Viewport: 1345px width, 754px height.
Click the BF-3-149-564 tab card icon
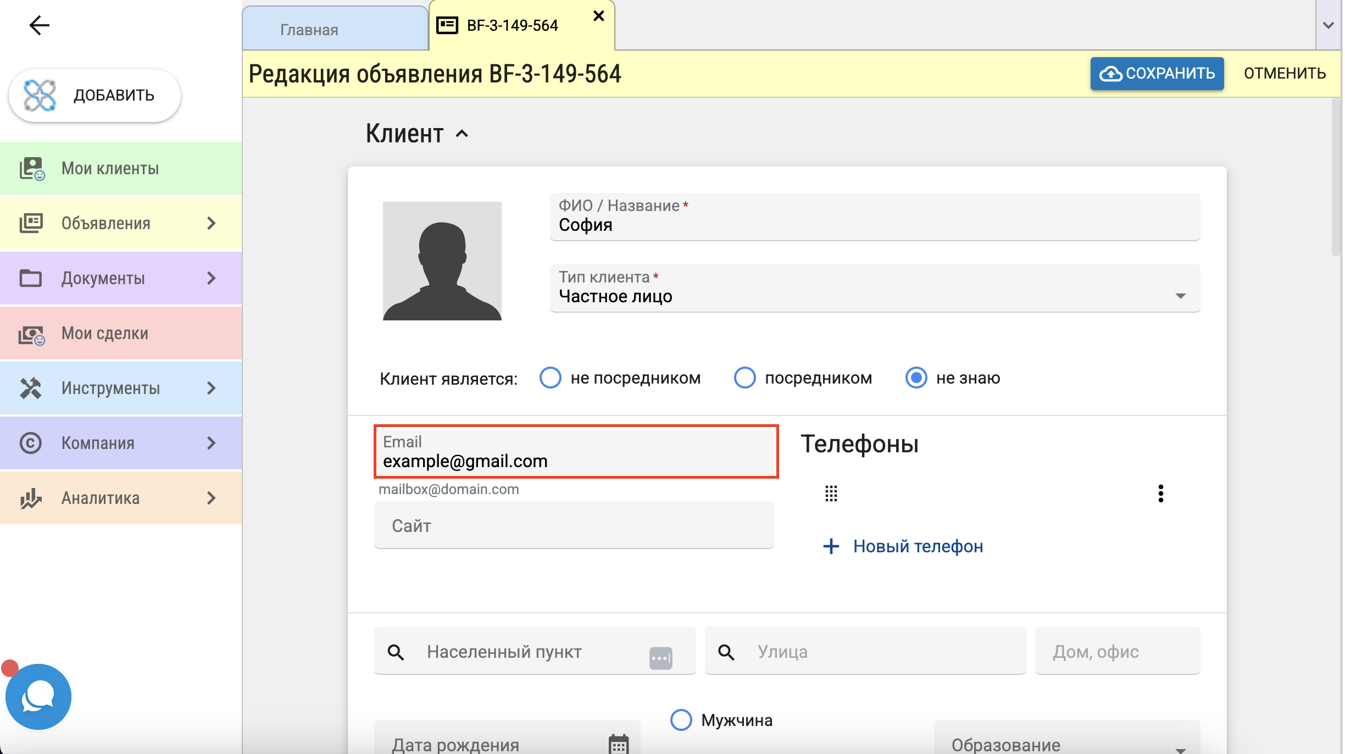click(x=447, y=25)
